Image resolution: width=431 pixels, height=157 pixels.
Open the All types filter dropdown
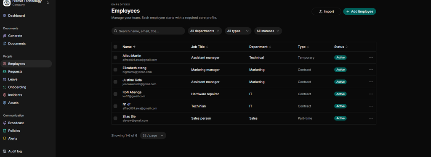point(238,31)
